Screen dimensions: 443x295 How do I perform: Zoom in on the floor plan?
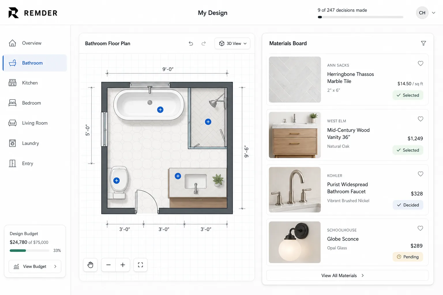[123, 265]
